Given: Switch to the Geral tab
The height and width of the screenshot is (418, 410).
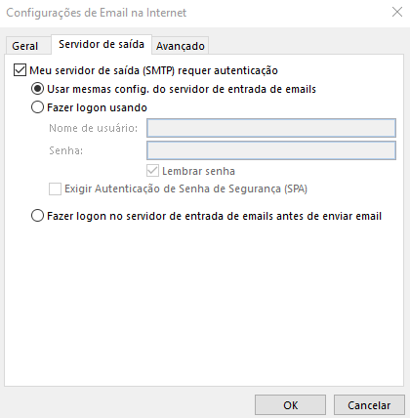Looking at the screenshot, I should [25, 46].
